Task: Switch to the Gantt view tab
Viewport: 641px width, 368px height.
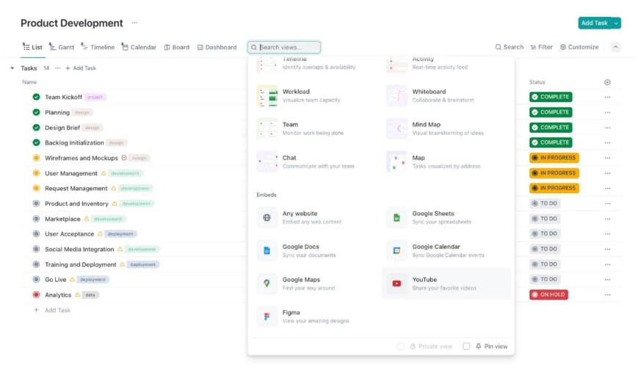Action: 62,47
